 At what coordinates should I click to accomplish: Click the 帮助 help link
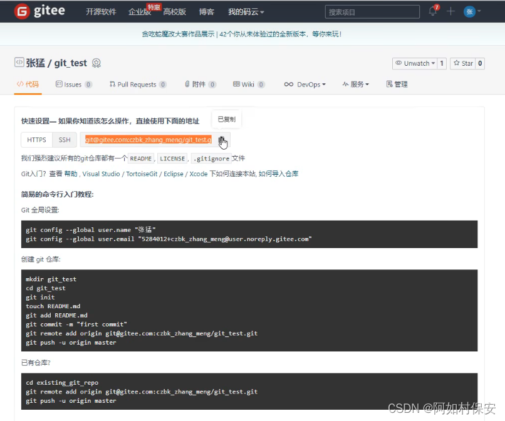(x=71, y=174)
